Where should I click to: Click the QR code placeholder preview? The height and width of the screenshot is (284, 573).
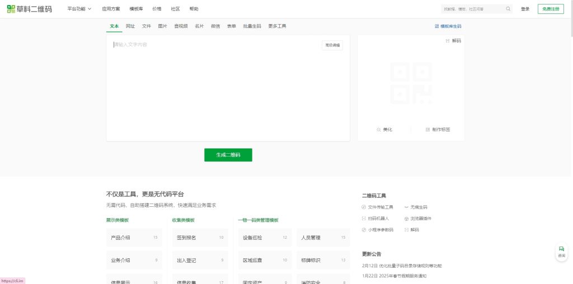point(411,83)
